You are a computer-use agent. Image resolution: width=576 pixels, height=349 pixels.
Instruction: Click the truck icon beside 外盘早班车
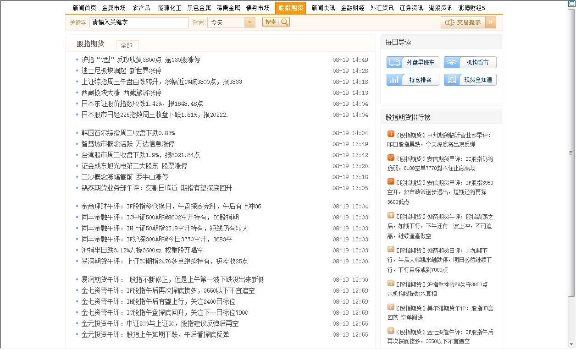click(x=394, y=63)
